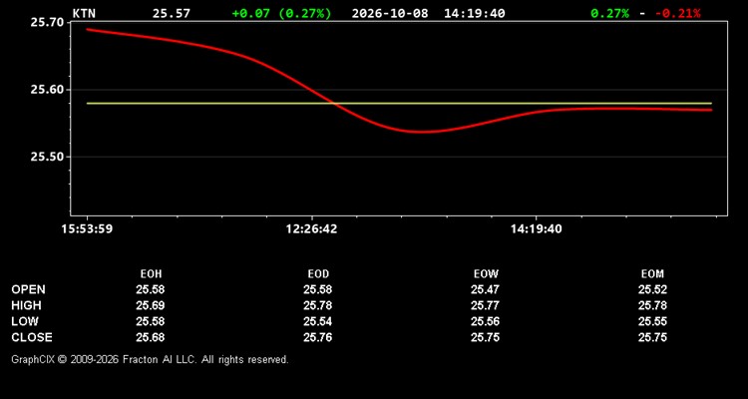Click the red -0.21% range value
This screenshot has height=399, width=748.
pyautogui.click(x=678, y=13)
